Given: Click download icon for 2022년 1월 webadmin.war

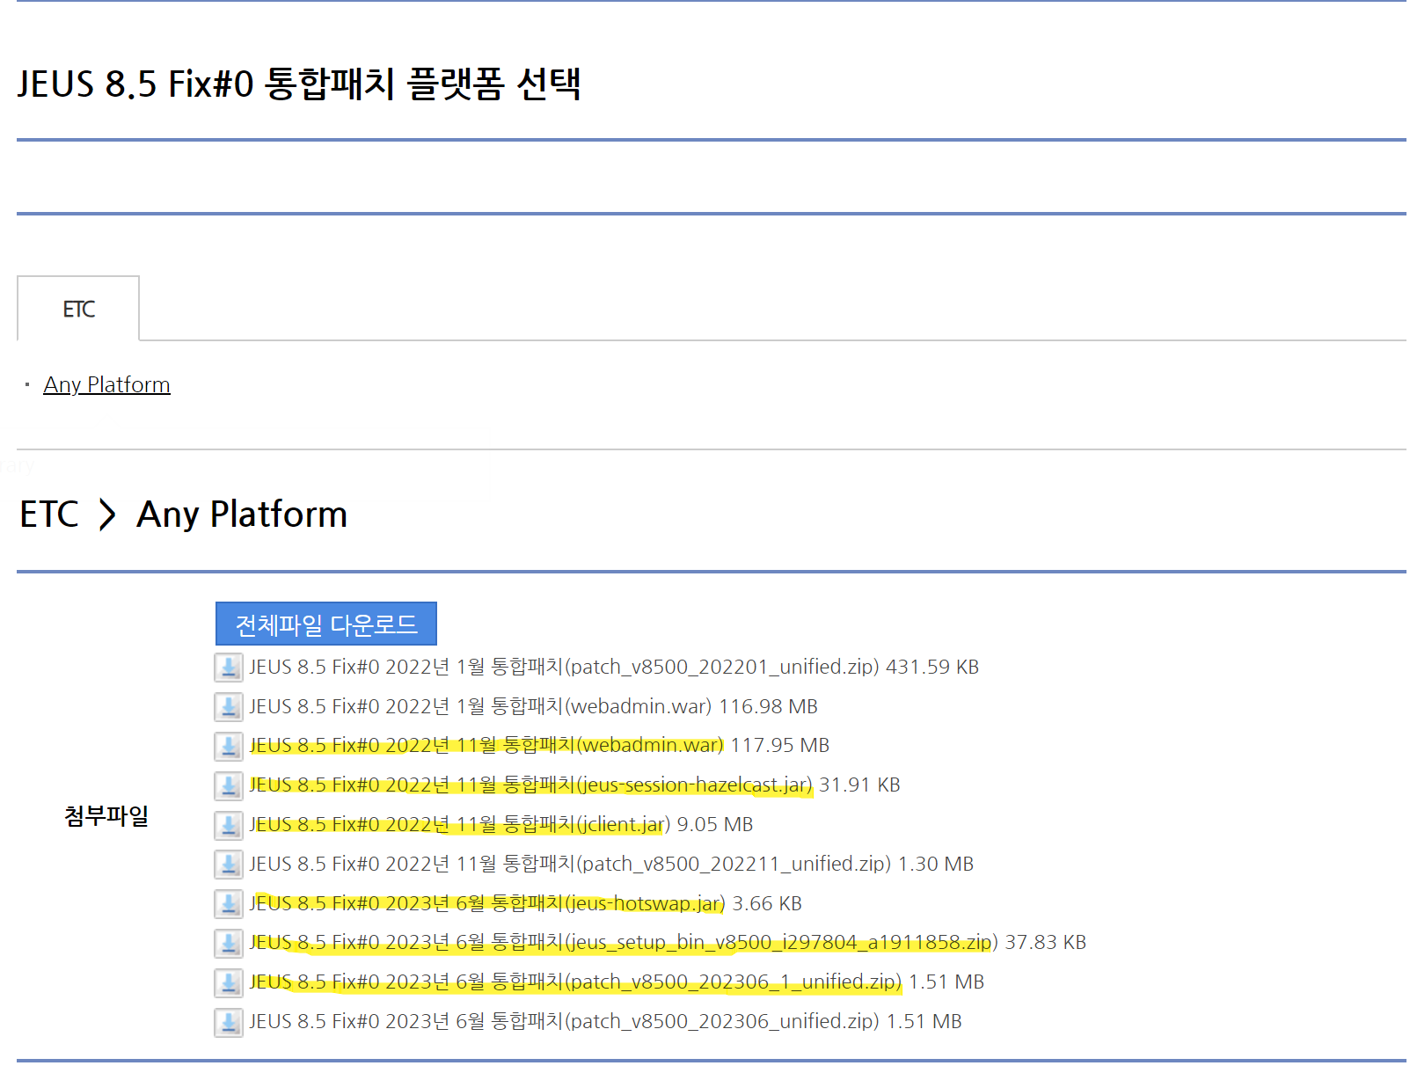Looking at the screenshot, I should point(229,707).
